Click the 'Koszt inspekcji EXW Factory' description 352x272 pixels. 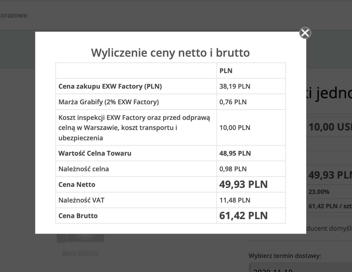pyautogui.click(x=134, y=128)
